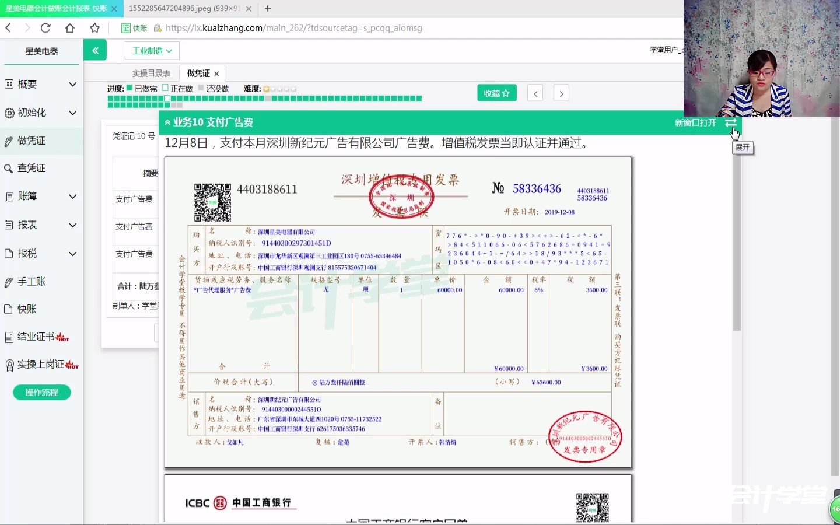Close the 做凭证 tab

(x=216, y=74)
